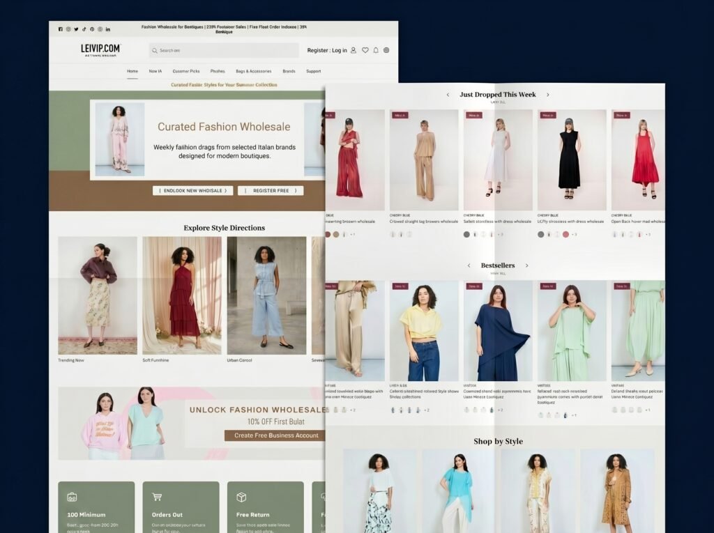Open the user account icon
The width and height of the screenshot is (714, 533).
[354, 50]
